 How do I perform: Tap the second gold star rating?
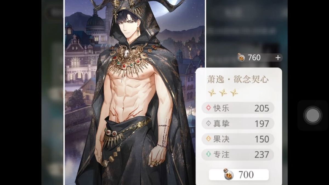pyautogui.click(x=223, y=93)
